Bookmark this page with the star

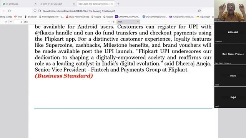199,11
